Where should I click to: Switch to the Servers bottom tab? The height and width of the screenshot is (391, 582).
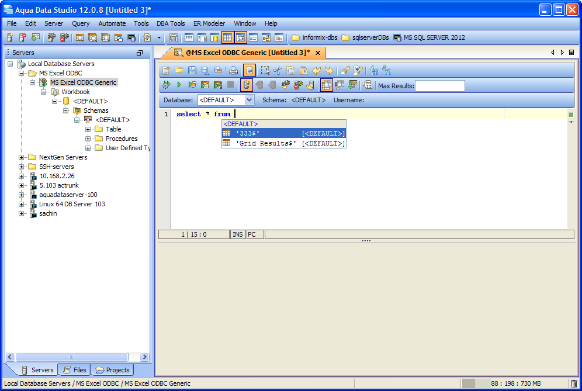coord(37,370)
